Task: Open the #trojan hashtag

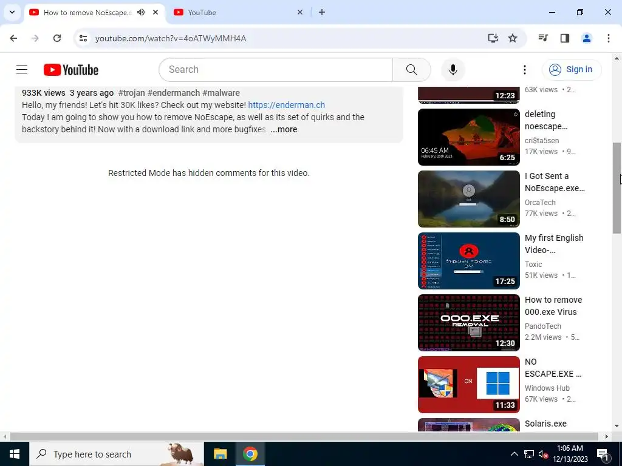Action: 131,93
